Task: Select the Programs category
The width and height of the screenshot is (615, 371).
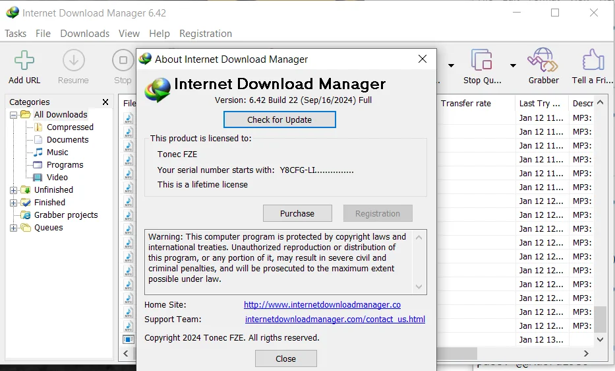Action: 65,165
